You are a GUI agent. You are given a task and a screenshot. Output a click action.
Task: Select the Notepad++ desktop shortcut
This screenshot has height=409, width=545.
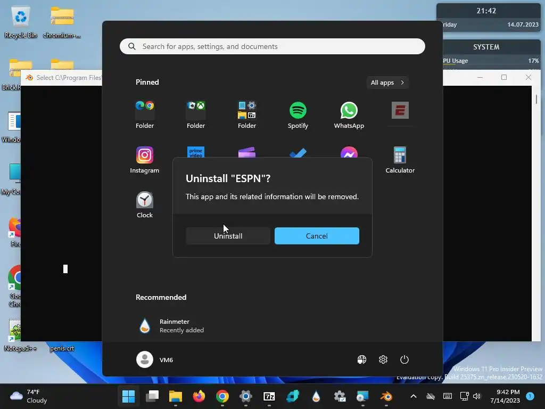[x=20, y=335]
